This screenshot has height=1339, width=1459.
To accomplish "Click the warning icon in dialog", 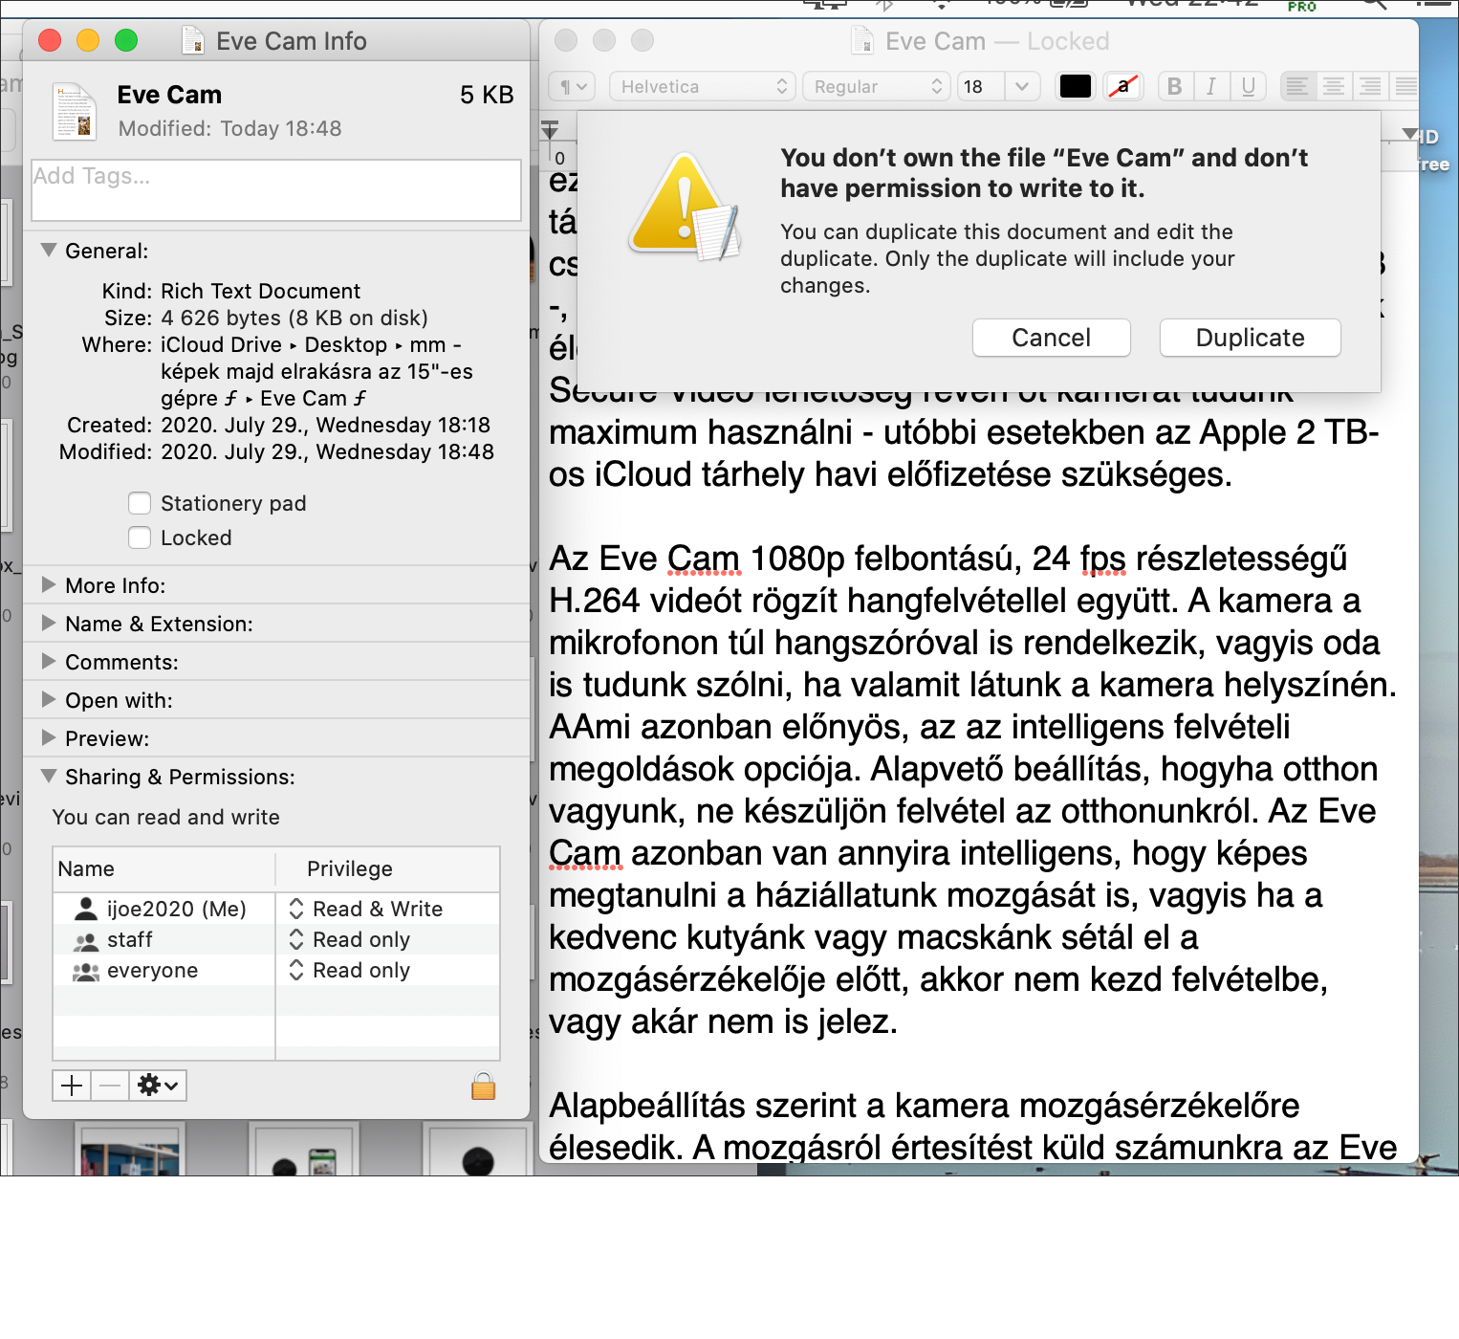I will (685, 206).
